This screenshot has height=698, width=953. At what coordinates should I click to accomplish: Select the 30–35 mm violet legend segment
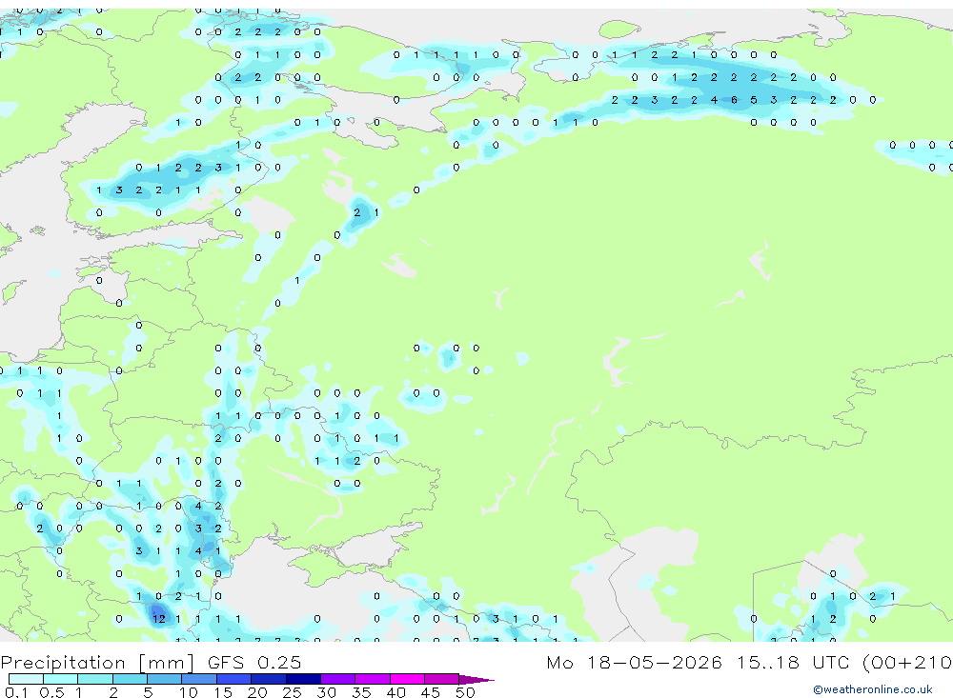coord(338,679)
